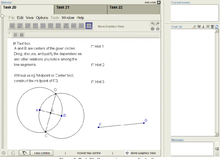This screenshot has width=220, height=159.
Task: Click endpoint F of segment FG
Action: tap(99, 127)
